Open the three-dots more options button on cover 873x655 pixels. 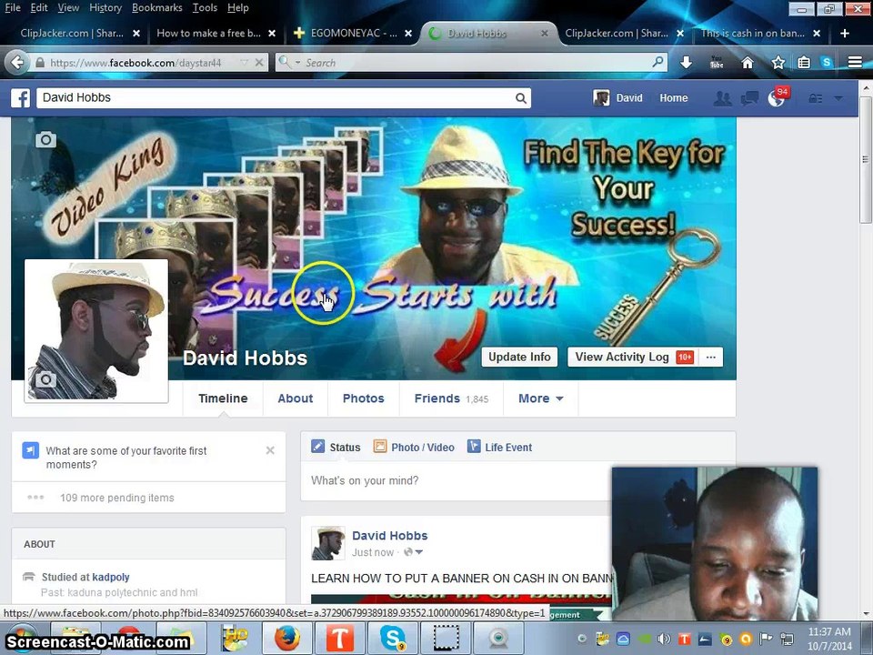click(711, 357)
